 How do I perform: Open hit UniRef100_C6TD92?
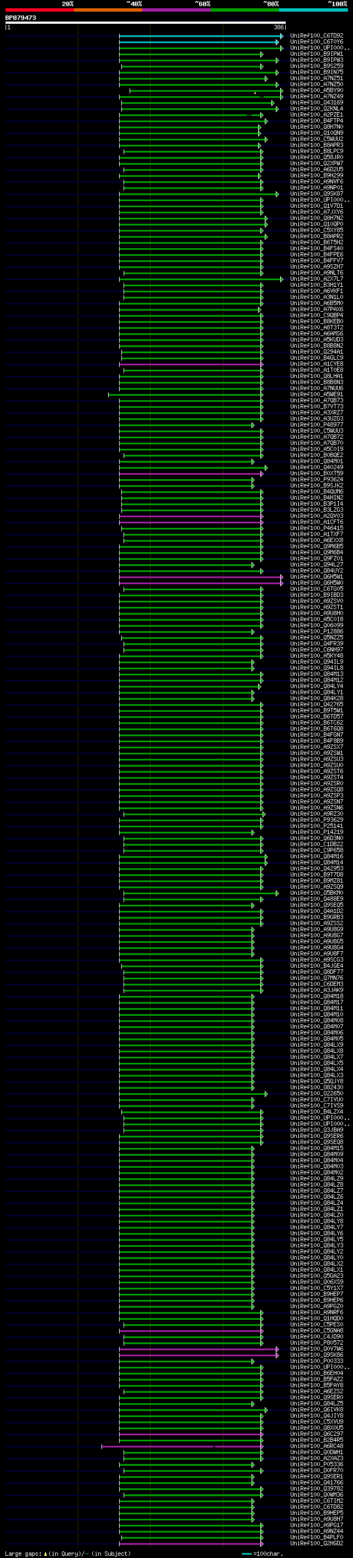317,36
